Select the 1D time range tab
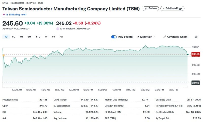This screenshot has width=203, height=122. [6, 37]
